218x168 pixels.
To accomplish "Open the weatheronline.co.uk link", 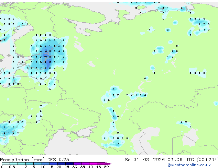I will [x=189, y=165].
